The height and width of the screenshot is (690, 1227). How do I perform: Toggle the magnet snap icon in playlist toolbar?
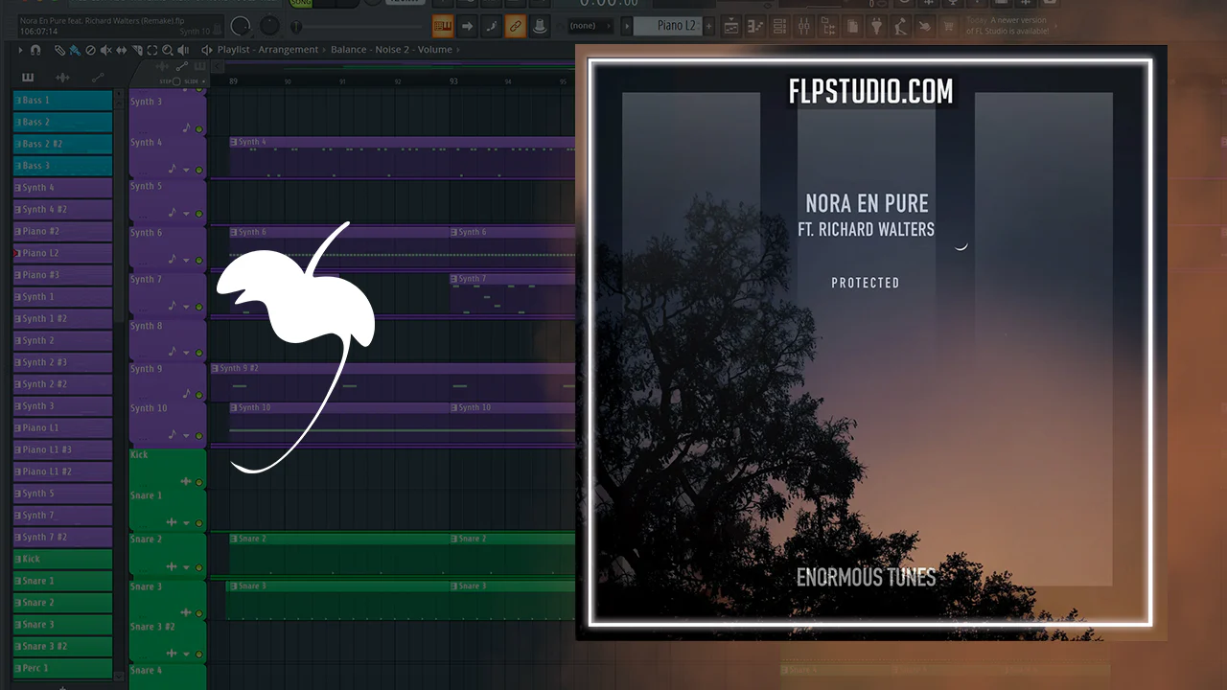pos(35,50)
